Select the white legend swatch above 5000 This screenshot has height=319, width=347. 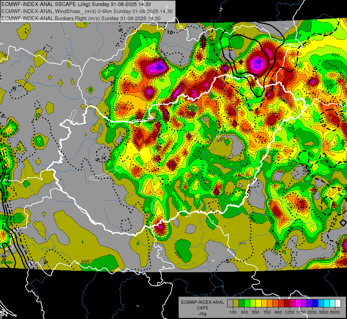tap(338, 303)
